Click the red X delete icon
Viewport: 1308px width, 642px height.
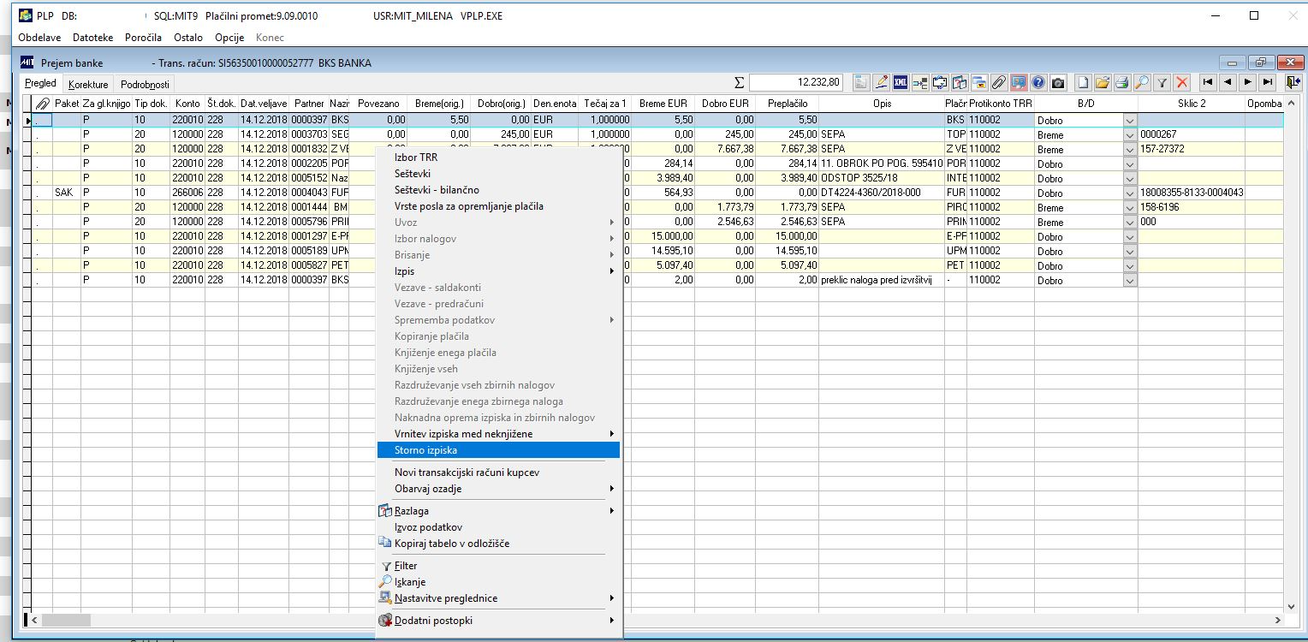1182,82
